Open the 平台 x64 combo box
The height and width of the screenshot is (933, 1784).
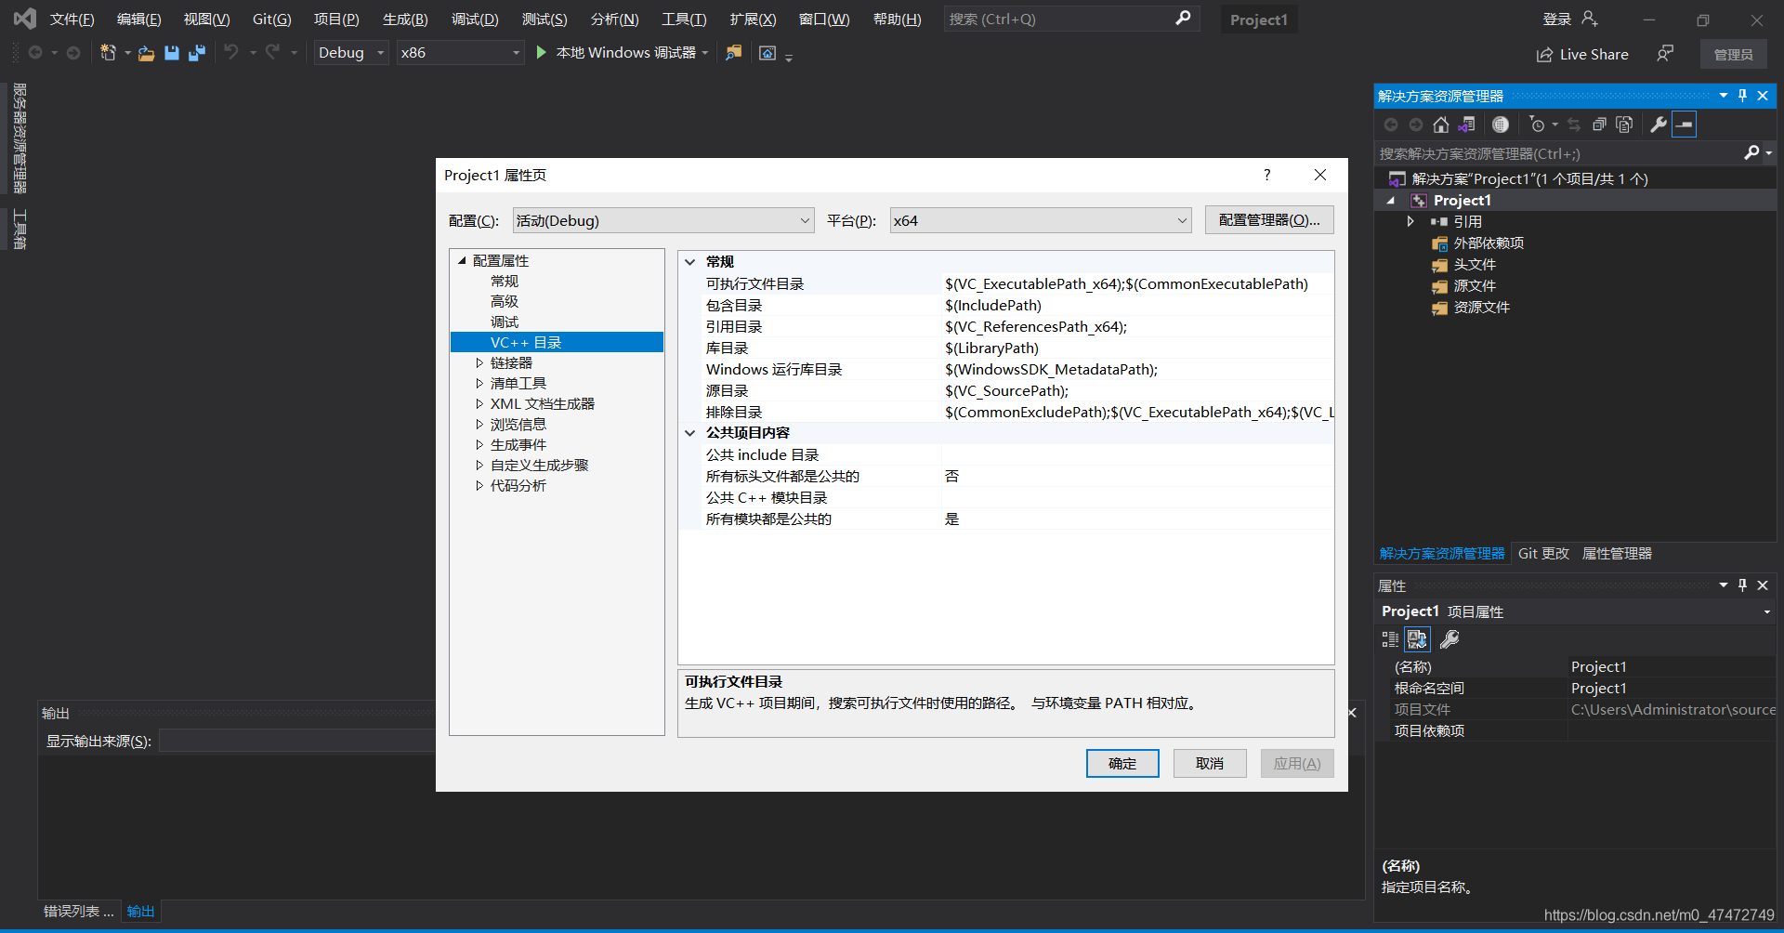click(1041, 220)
